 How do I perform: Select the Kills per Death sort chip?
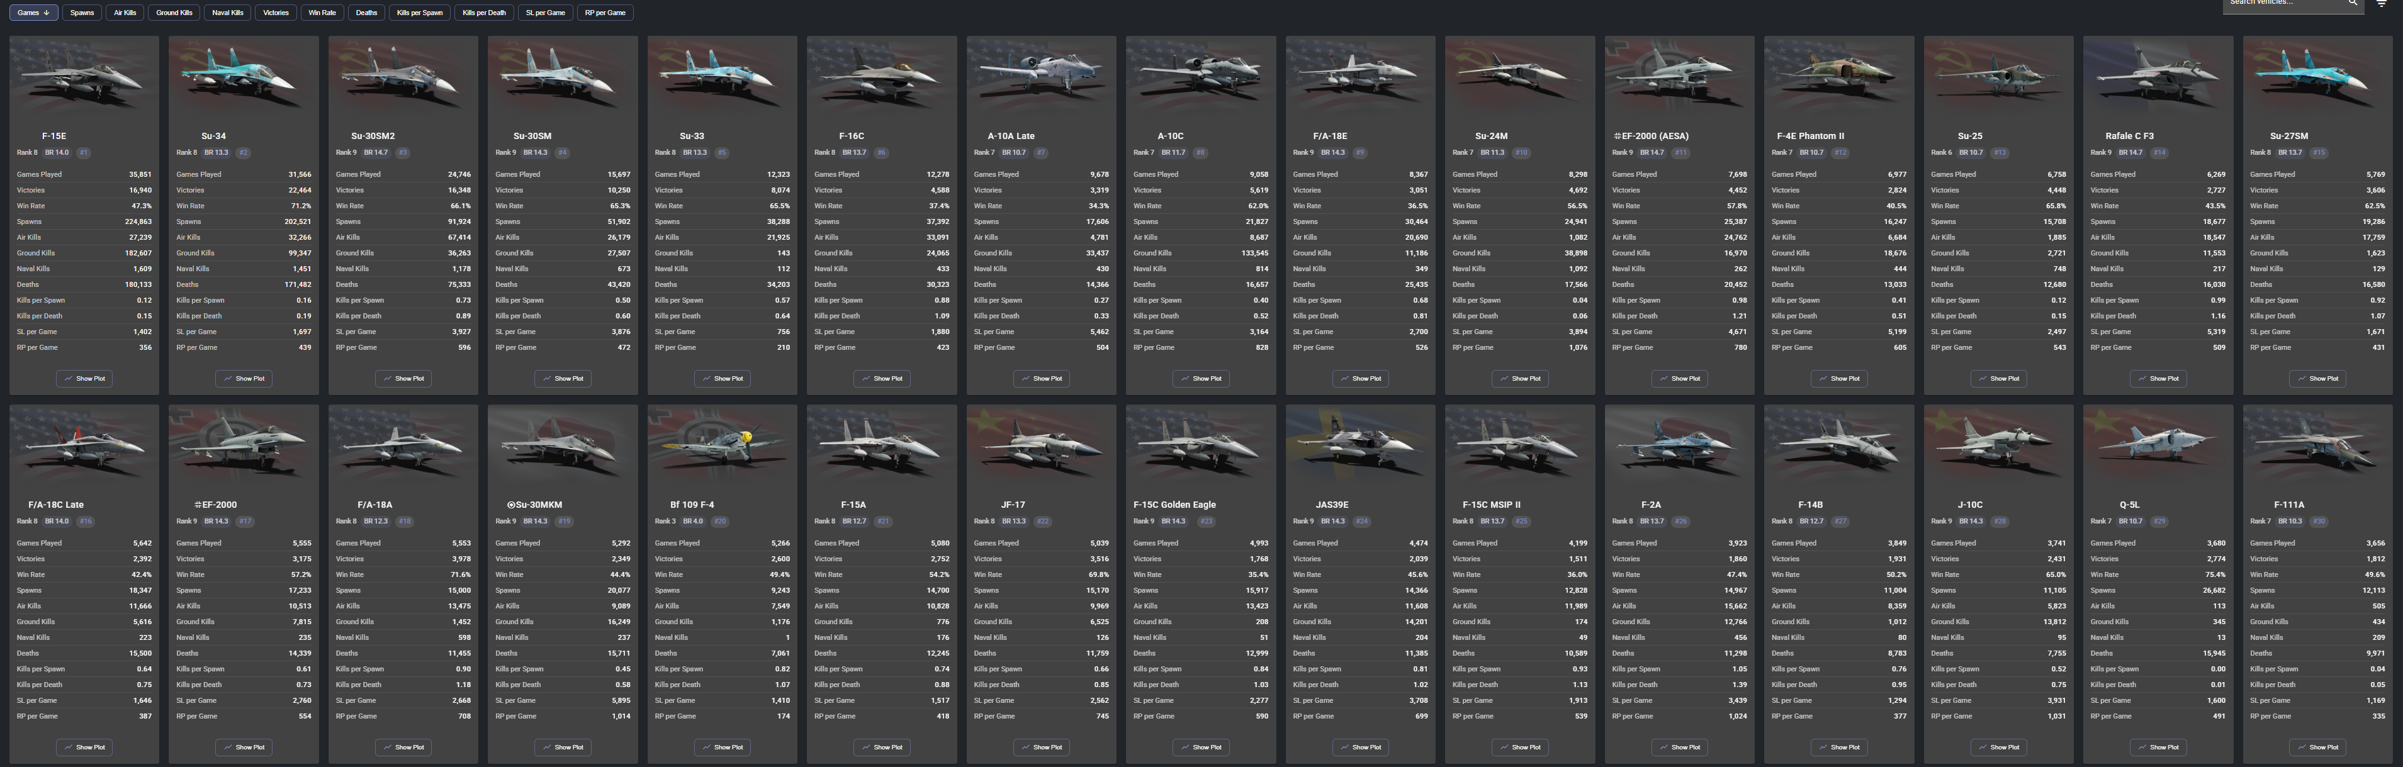(x=483, y=13)
